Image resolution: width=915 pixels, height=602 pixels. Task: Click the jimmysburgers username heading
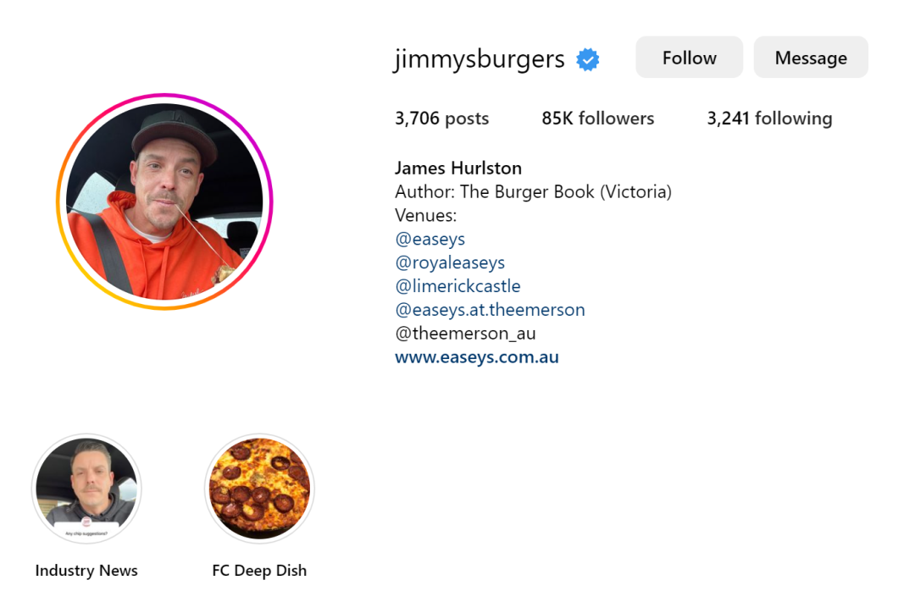coord(480,59)
